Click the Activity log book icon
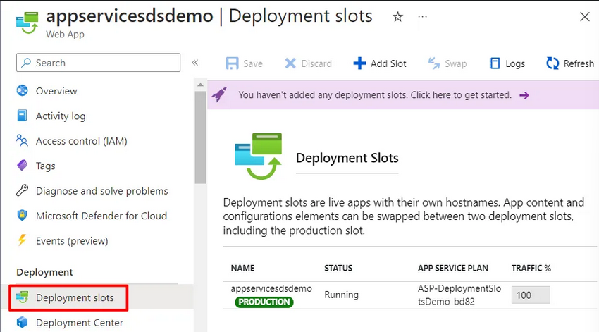This screenshot has height=332, width=599. pos(22,116)
